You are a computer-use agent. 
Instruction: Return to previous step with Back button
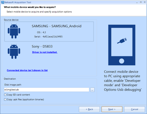pos(89,109)
